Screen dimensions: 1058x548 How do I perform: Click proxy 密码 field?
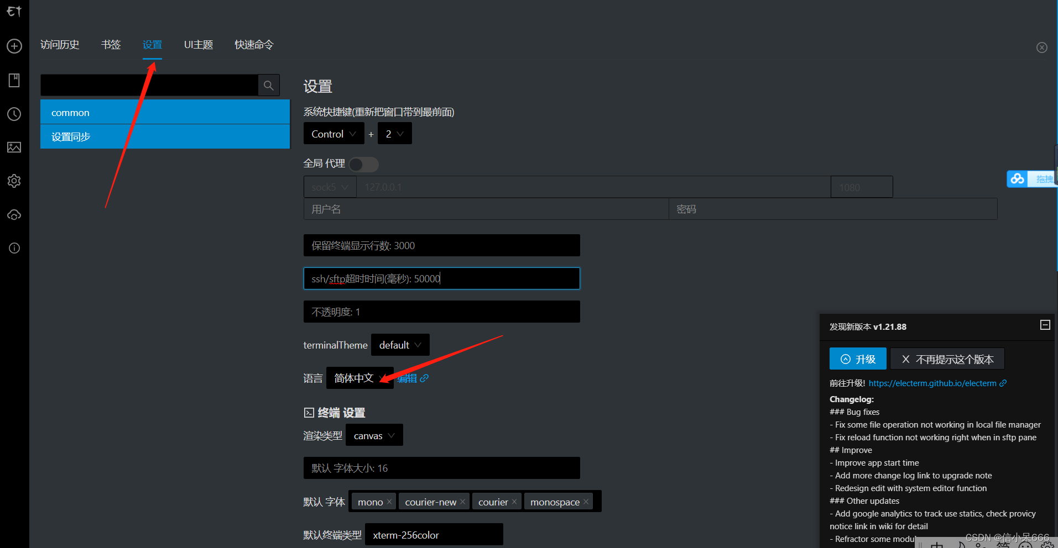coord(833,209)
